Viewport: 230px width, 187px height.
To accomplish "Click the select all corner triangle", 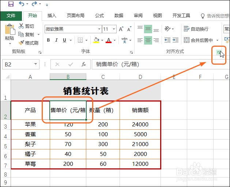I will [x=7, y=76].
